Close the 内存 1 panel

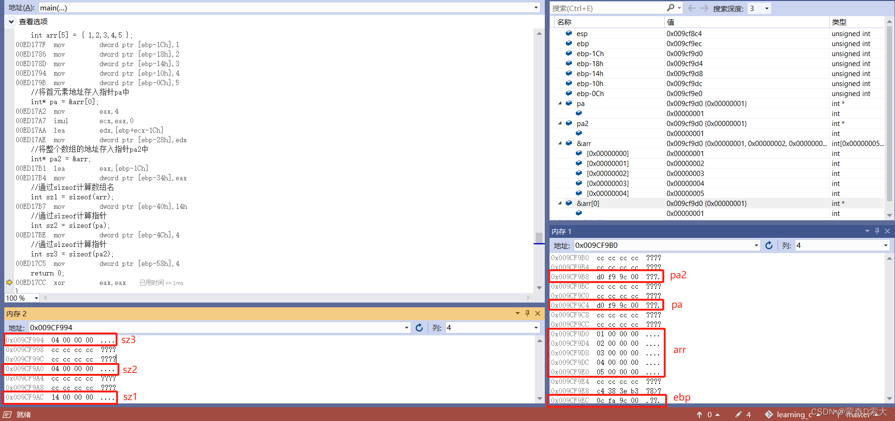[887, 231]
